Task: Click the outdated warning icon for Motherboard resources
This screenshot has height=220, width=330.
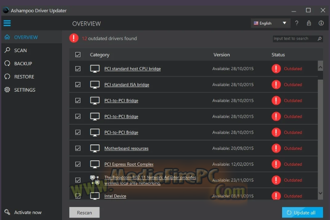Action: (x=276, y=148)
